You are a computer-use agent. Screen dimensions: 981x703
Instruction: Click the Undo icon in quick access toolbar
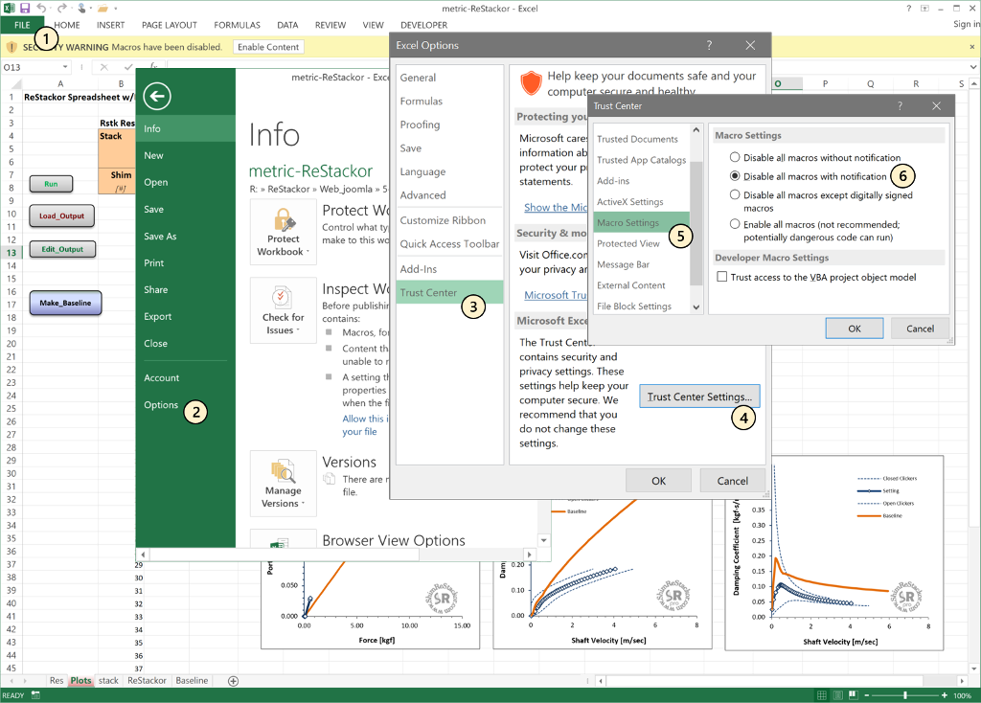(x=41, y=8)
